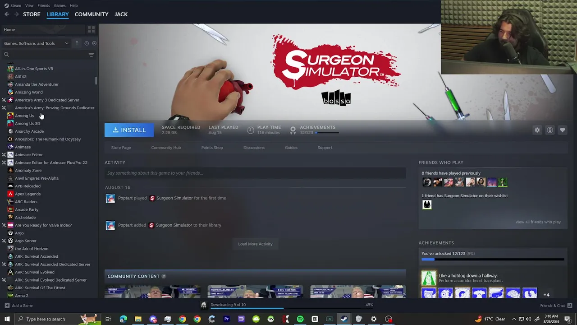Open the advanced filter options icon
Screen dimensions: 577x325
coord(91,55)
